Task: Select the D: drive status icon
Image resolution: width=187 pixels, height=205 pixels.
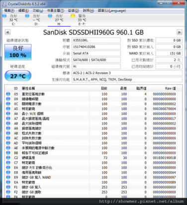Action: [27, 16]
